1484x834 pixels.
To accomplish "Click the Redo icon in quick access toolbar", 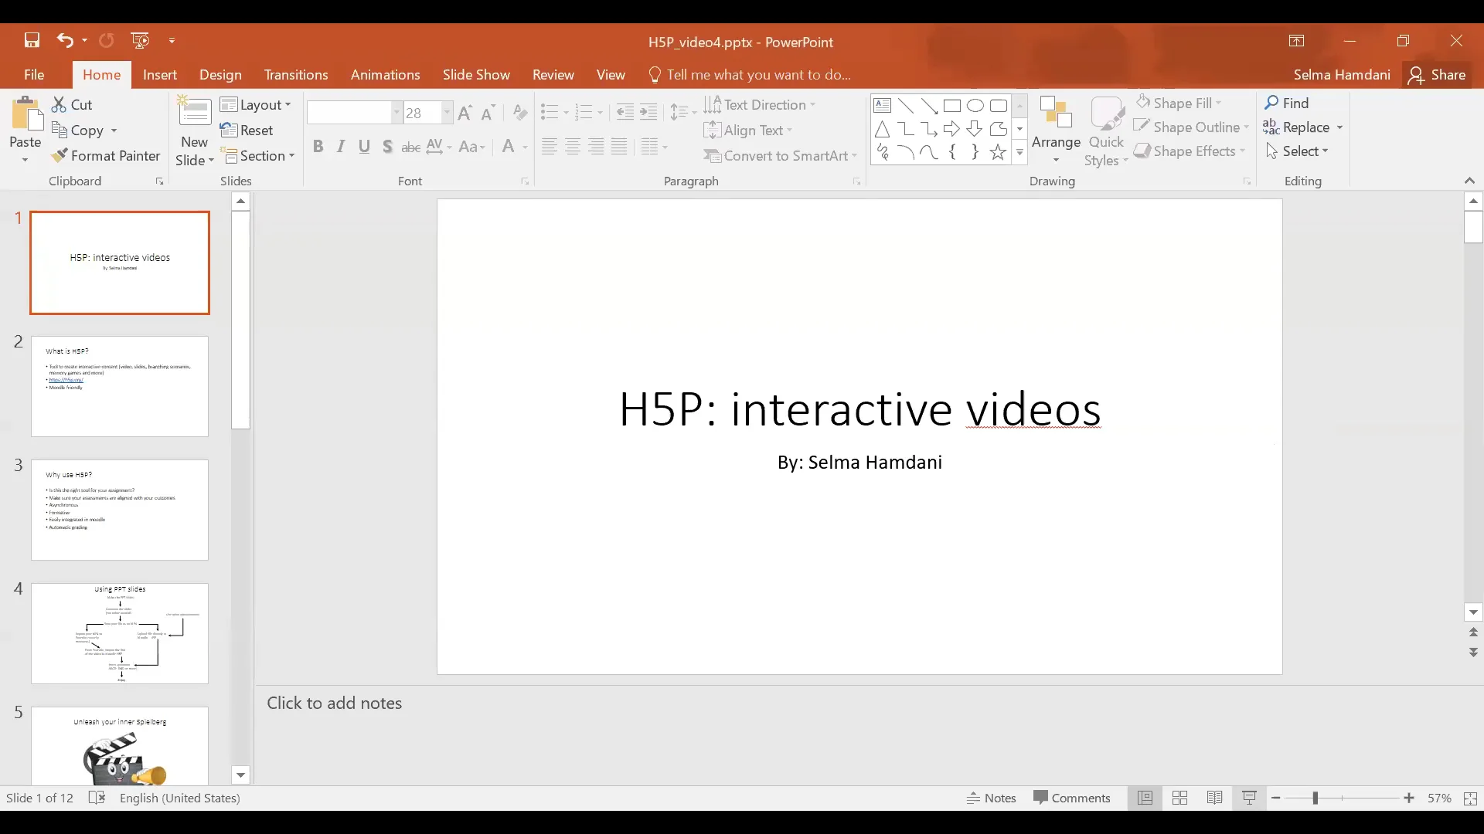I will [107, 40].
